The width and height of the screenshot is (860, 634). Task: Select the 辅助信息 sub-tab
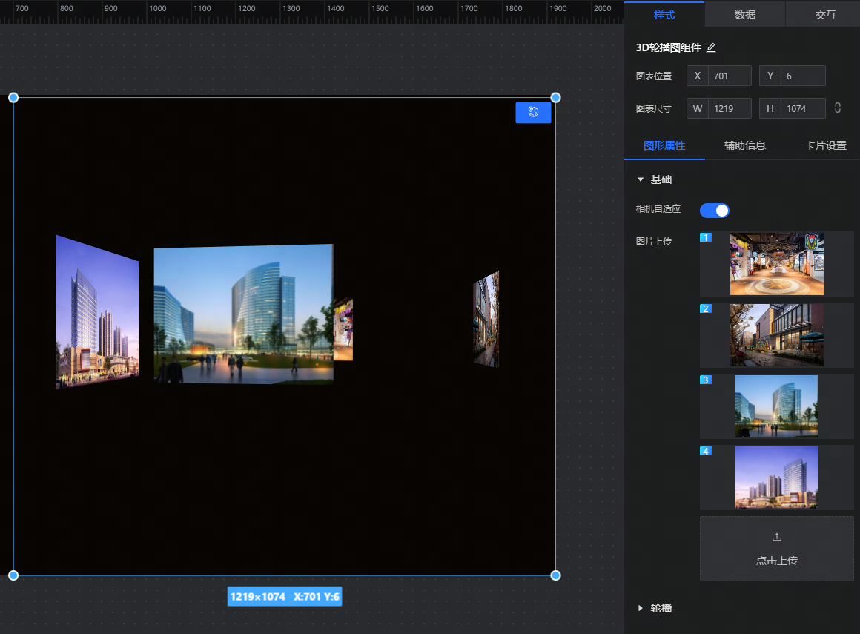coord(744,145)
